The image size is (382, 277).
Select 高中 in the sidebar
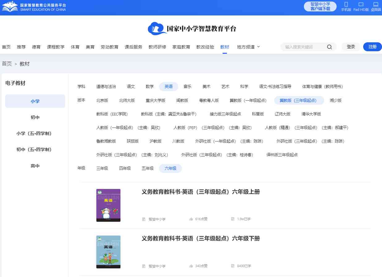(35, 166)
